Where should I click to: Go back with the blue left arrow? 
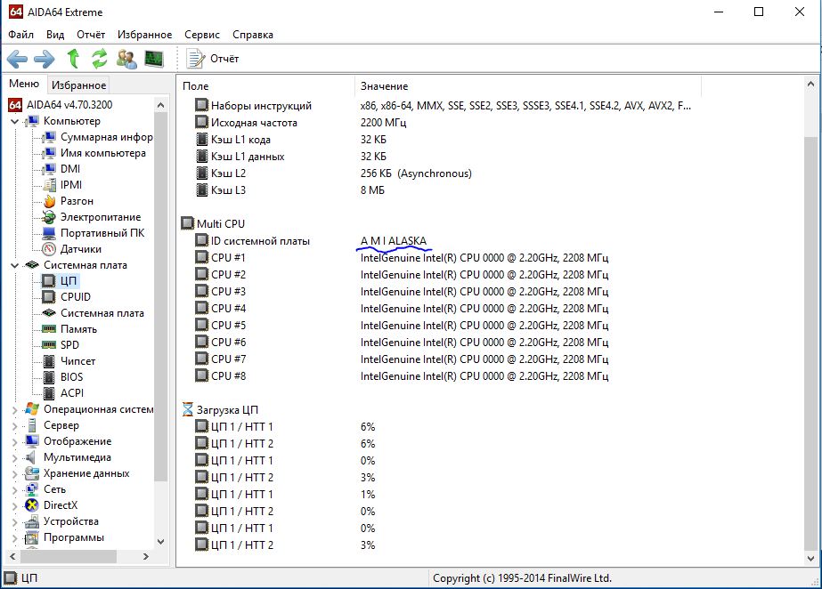[x=17, y=59]
